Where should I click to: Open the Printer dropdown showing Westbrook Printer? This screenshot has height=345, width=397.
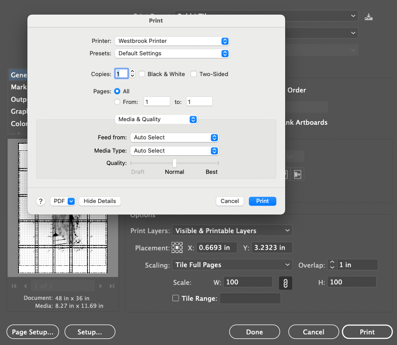tap(172, 41)
